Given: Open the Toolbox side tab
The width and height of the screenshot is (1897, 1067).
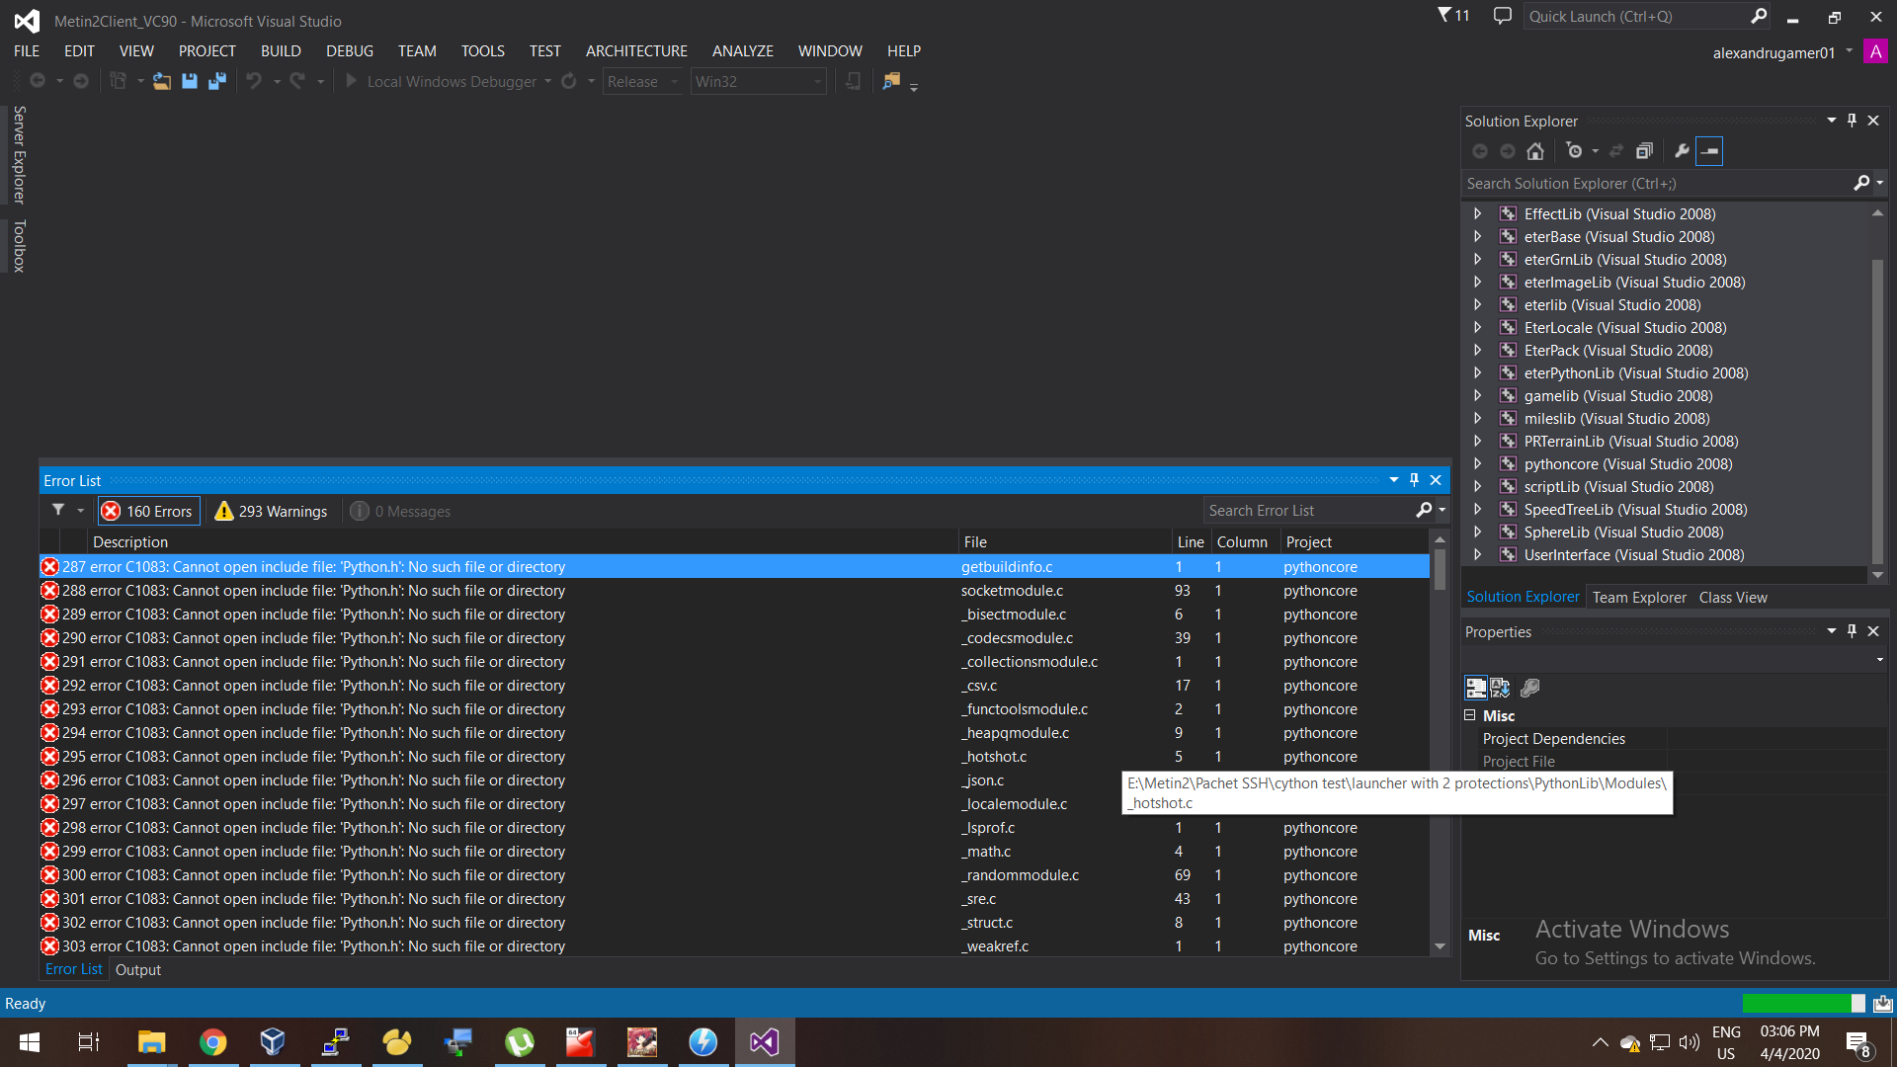Looking at the screenshot, I should pos(19,245).
